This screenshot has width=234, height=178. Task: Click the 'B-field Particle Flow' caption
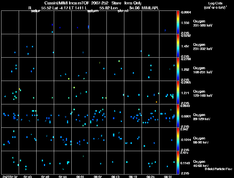click(x=218, y=169)
